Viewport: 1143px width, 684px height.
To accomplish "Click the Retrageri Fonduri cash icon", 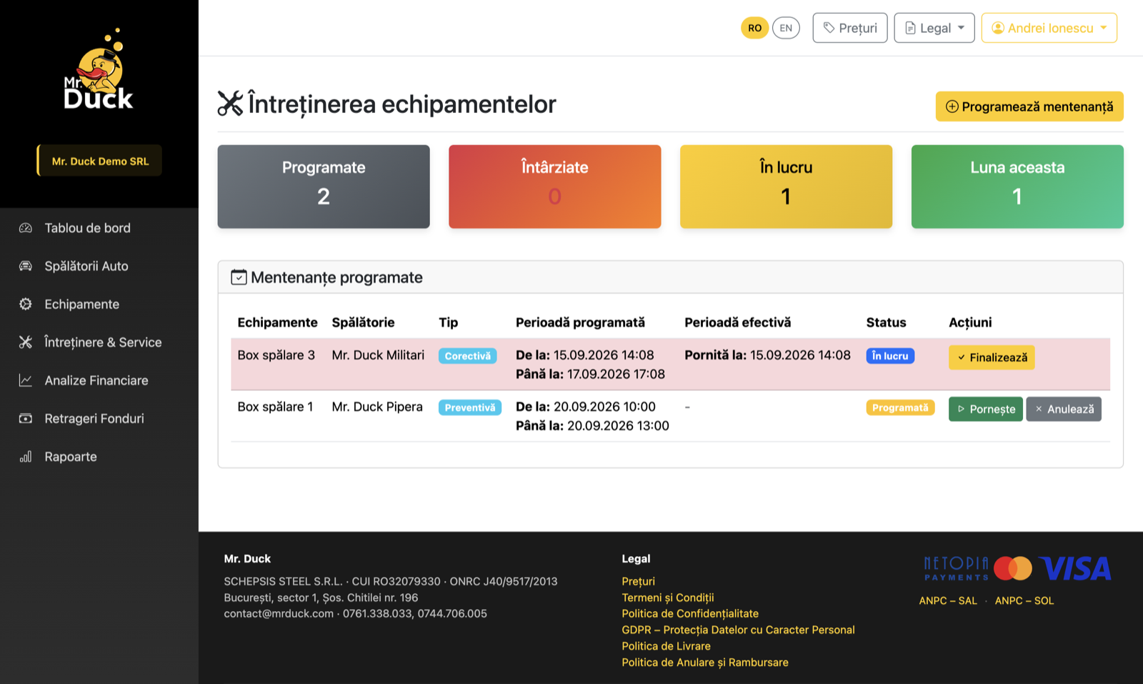I will (26, 418).
